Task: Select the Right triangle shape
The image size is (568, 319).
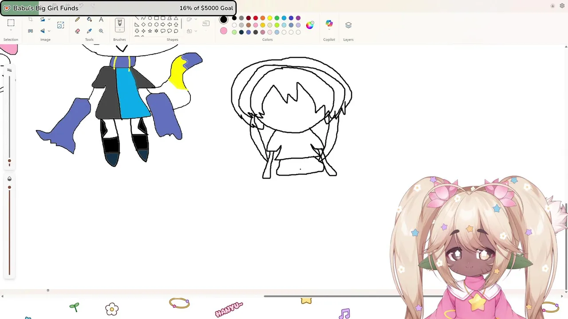Action: click(x=137, y=25)
